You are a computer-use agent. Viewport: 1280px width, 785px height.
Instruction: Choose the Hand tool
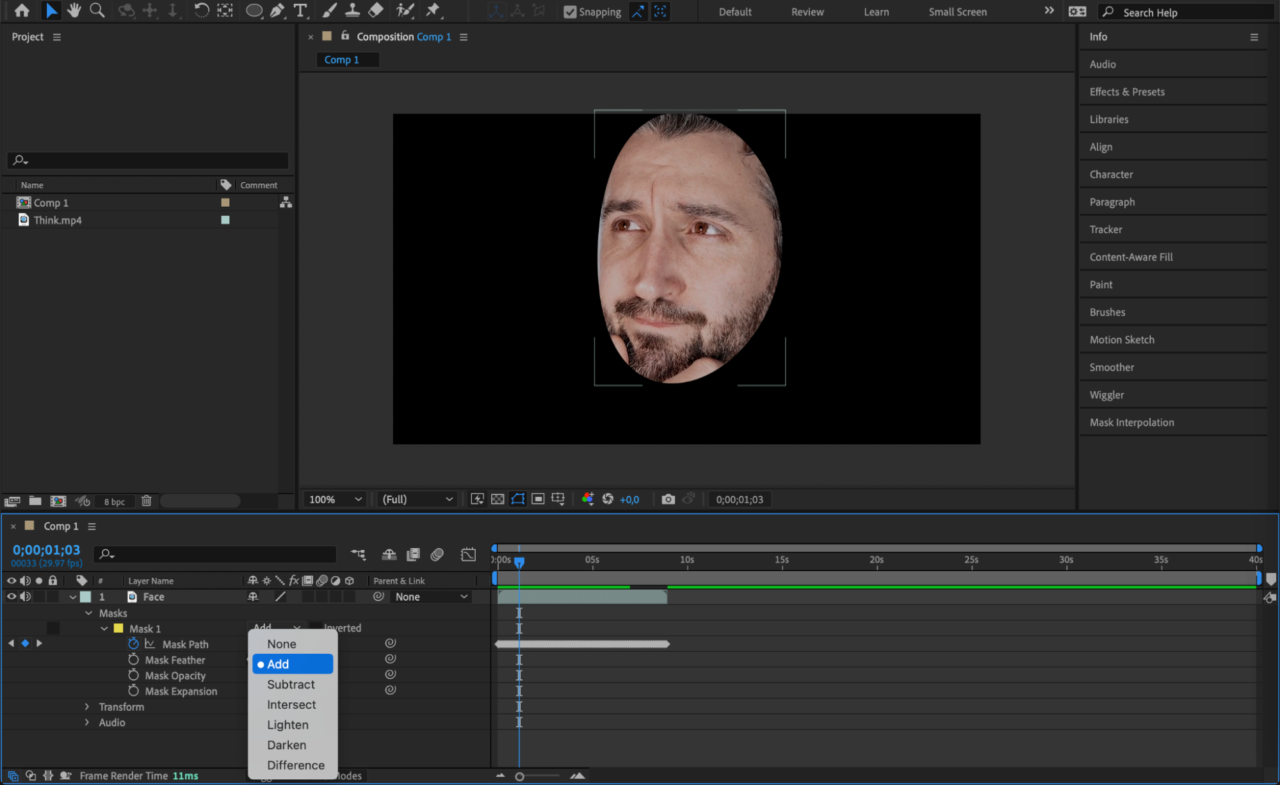pos(74,10)
